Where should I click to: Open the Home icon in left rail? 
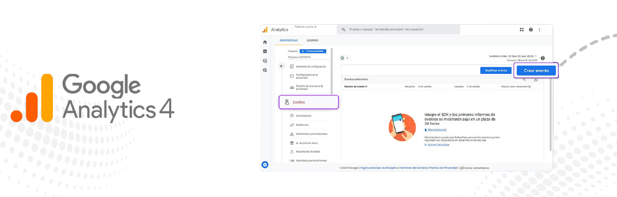265,42
